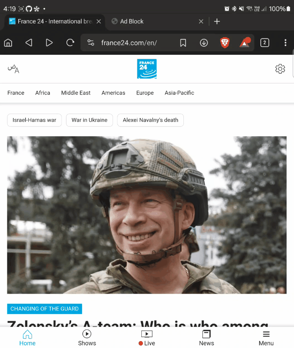Open browser three-dot overflow menu
Viewport: 294px width, 348px height.
point(285,43)
